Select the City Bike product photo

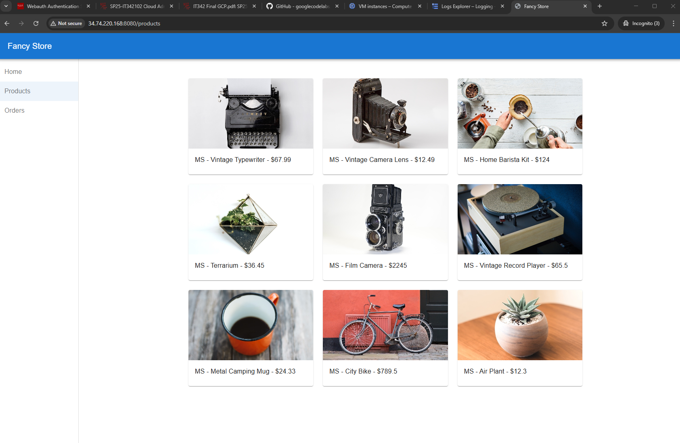[x=385, y=325]
